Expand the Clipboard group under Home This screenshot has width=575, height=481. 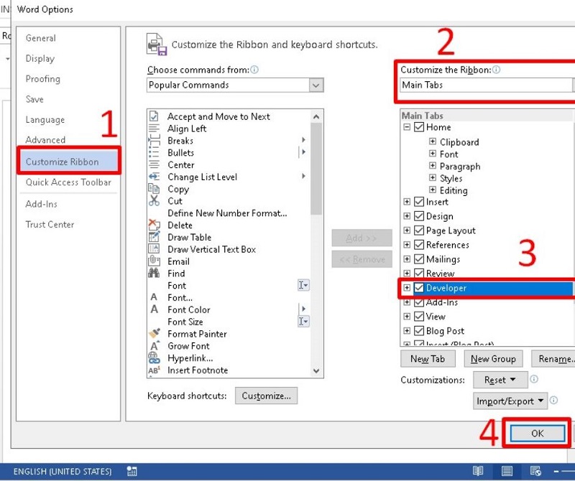tap(433, 141)
